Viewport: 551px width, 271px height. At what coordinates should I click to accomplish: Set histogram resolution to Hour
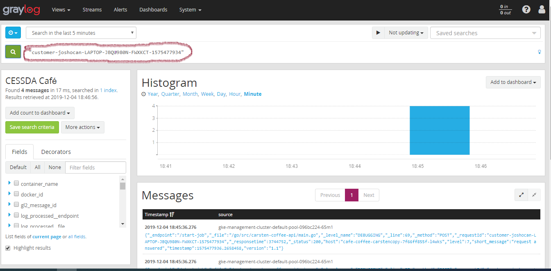(x=235, y=94)
